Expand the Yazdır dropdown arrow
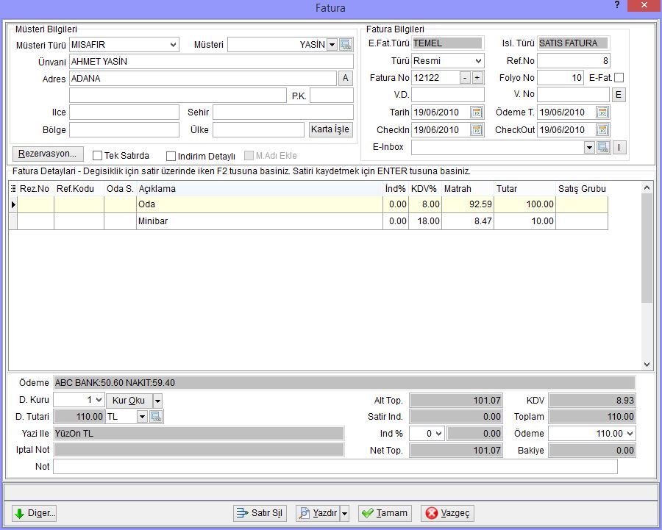 344,513
